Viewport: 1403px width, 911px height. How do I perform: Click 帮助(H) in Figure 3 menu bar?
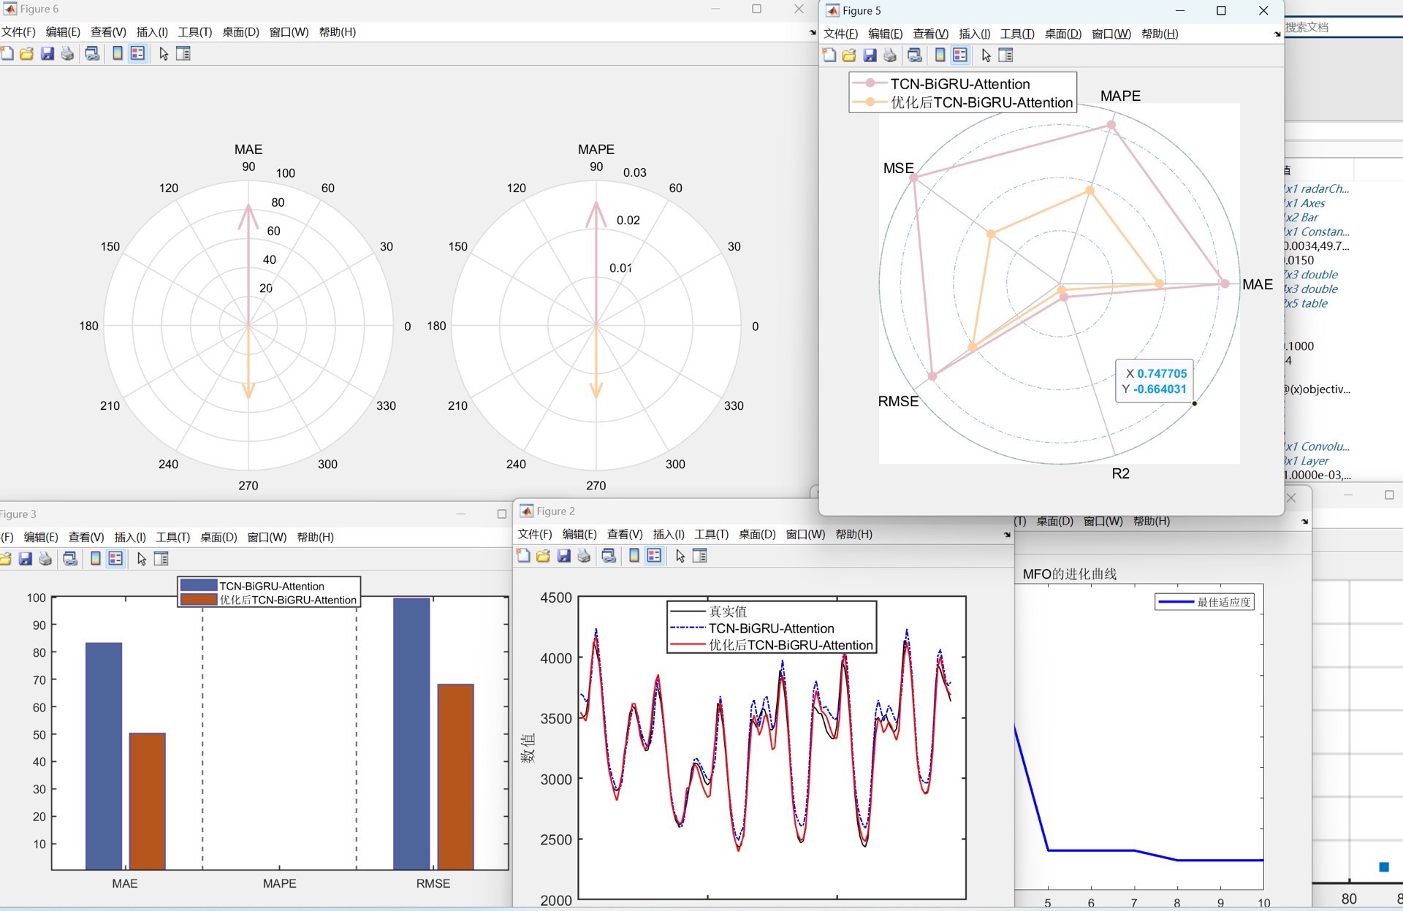315,537
